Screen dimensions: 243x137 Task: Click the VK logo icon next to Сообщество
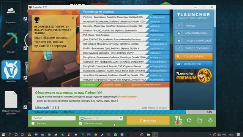(x=178, y=64)
